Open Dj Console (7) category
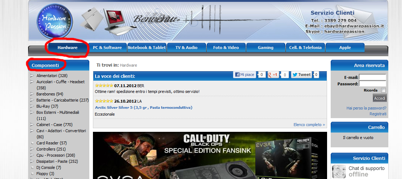 (49, 167)
